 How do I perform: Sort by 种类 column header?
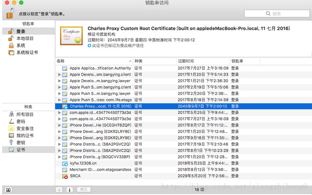155,61
